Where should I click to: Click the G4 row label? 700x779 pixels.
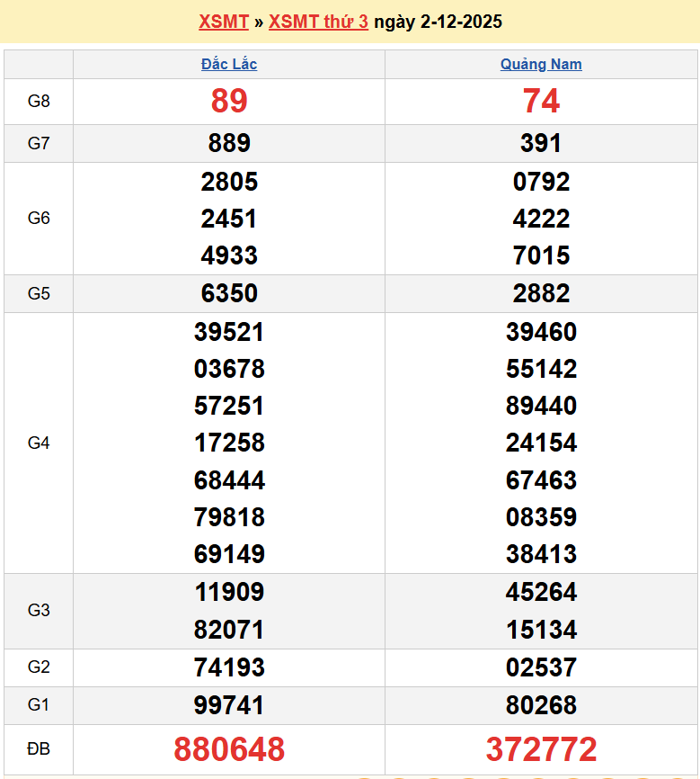39,443
